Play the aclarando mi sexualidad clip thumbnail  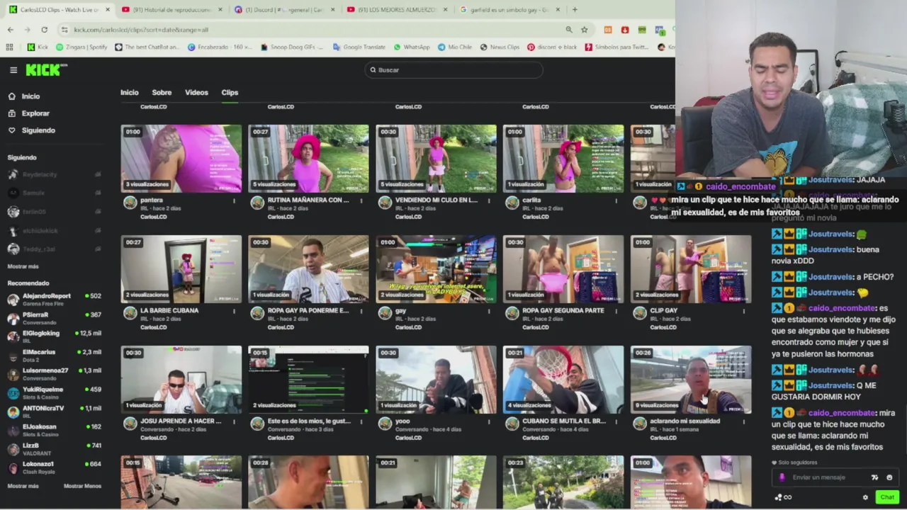pos(691,380)
